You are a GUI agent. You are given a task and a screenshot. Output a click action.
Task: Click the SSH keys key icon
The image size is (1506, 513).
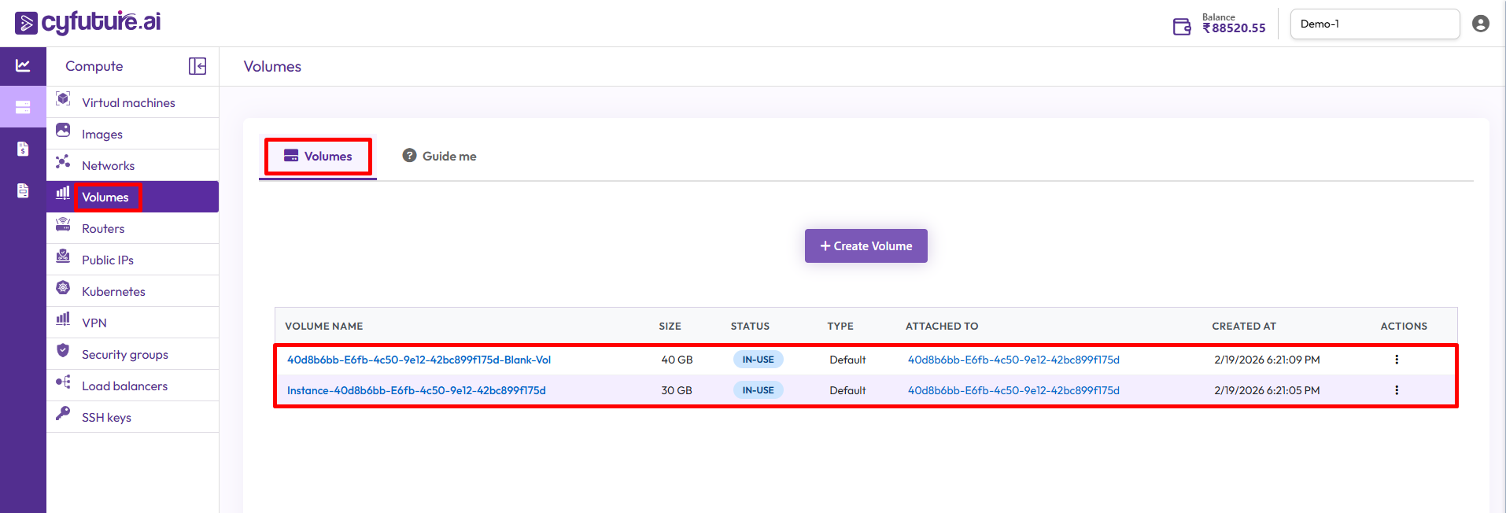point(63,414)
